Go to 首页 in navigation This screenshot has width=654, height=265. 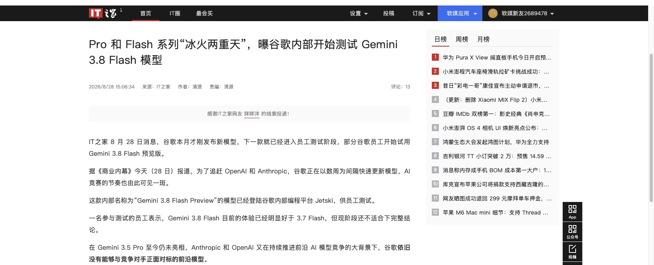pyautogui.click(x=146, y=13)
